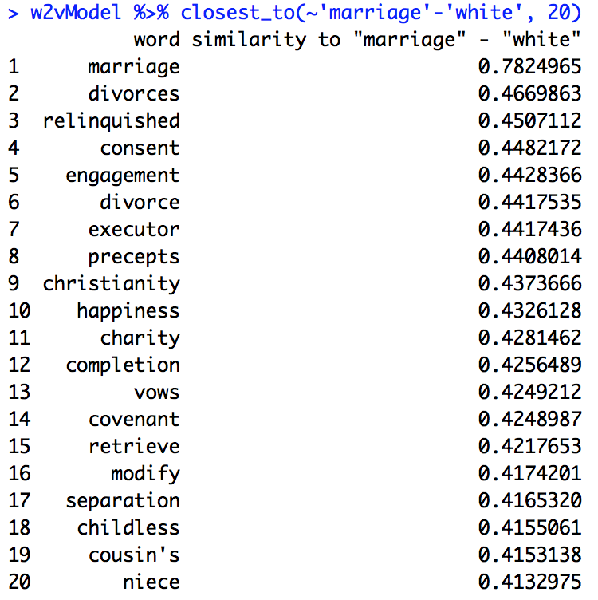Click the "word" column header
The width and height of the screenshot is (598, 600).
(x=156, y=40)
